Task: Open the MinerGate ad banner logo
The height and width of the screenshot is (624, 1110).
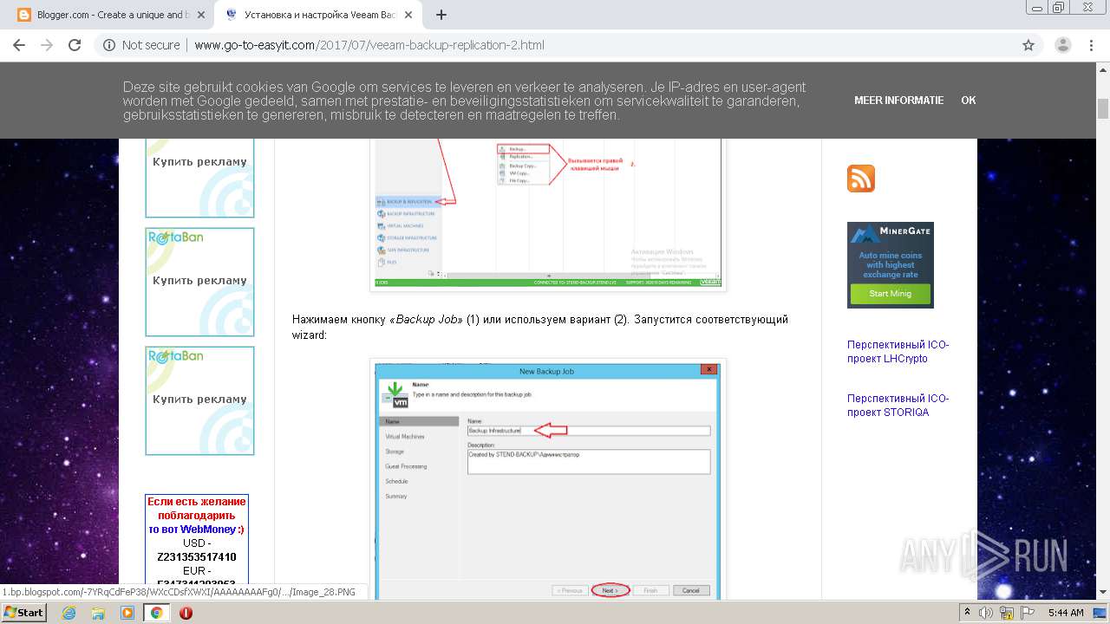Action: pyautogui.click(x=890, y=233)
